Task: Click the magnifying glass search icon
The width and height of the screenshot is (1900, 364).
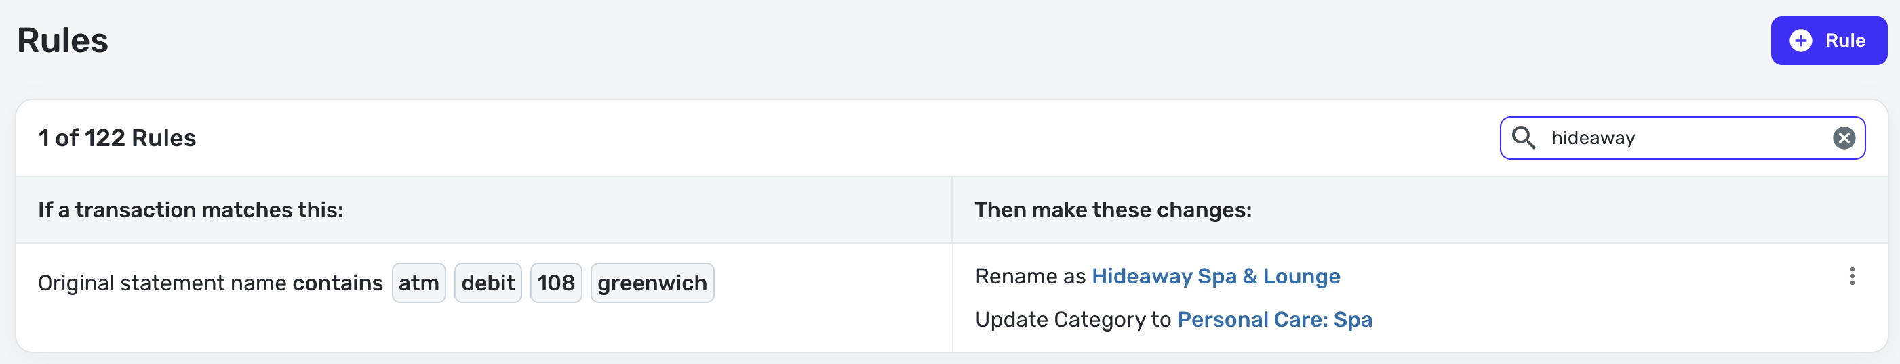Action: (x=1523, y=137)
